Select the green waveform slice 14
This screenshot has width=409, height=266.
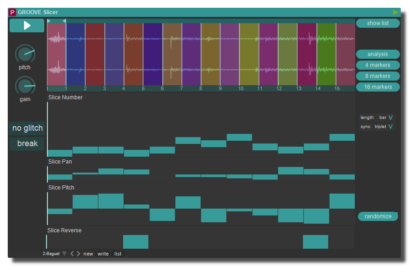tap(326, 55)
